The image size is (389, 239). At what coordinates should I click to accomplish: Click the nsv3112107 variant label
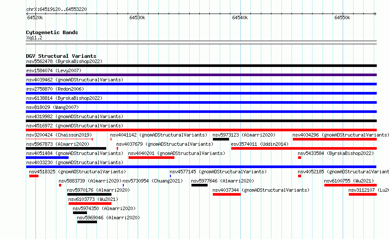[x=368, y=190]
